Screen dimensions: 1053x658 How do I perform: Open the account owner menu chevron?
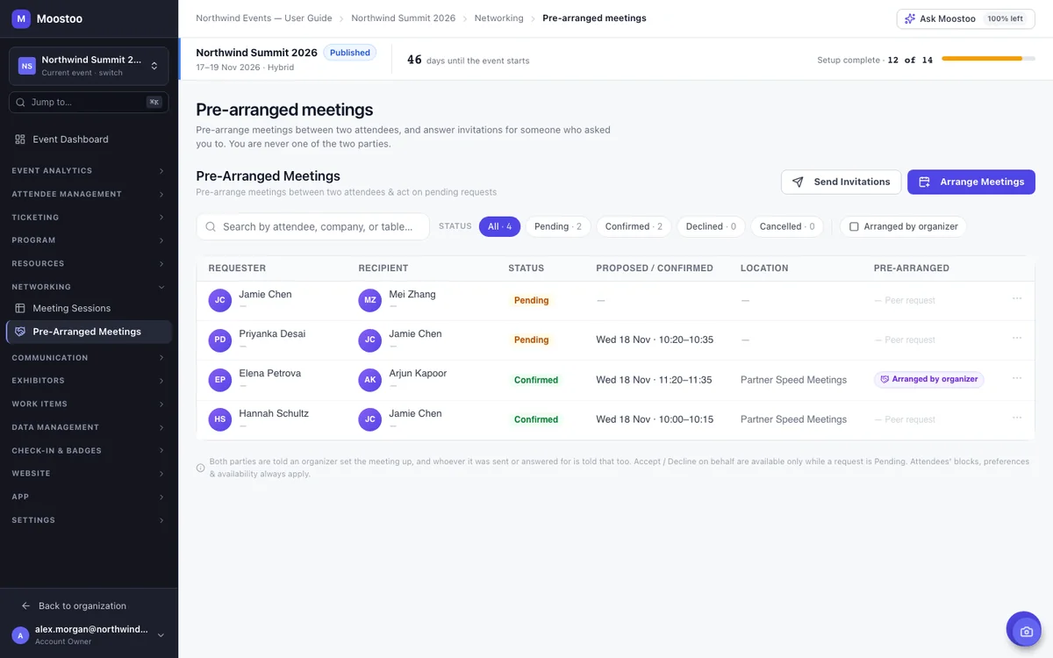pos(161,635)
